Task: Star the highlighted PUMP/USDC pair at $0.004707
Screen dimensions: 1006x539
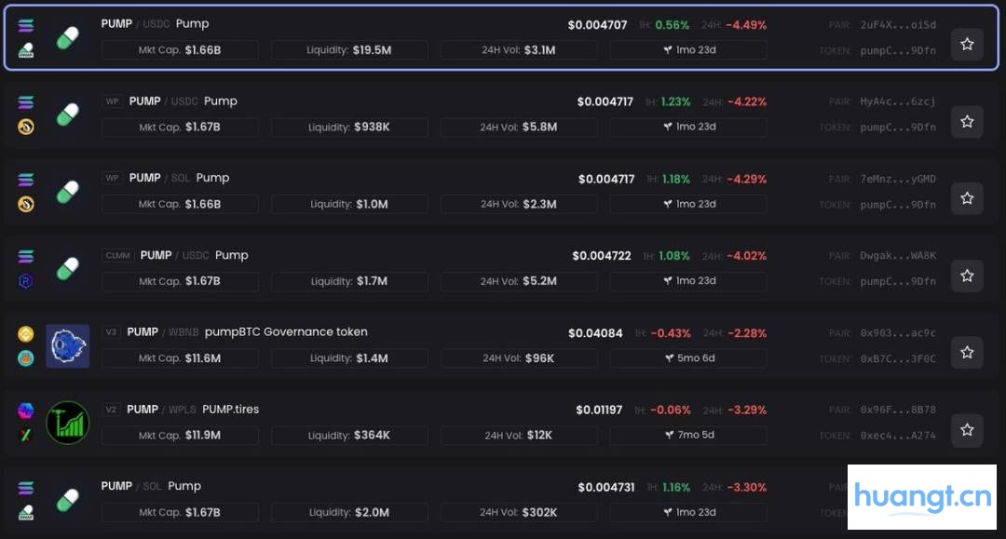Action: coord(967,44)
